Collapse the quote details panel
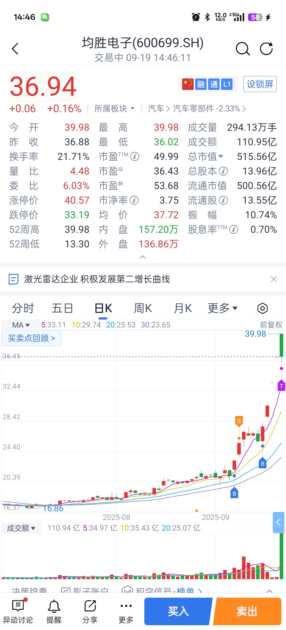This screenshot has width=286, height=630. 143,257
